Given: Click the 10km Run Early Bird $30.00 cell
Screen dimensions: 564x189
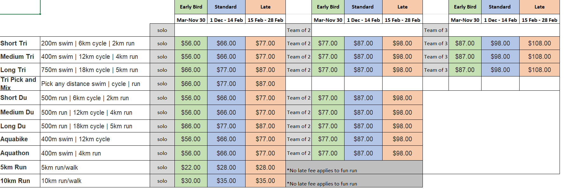Looking at the screenshot, I should pos(191,181).
